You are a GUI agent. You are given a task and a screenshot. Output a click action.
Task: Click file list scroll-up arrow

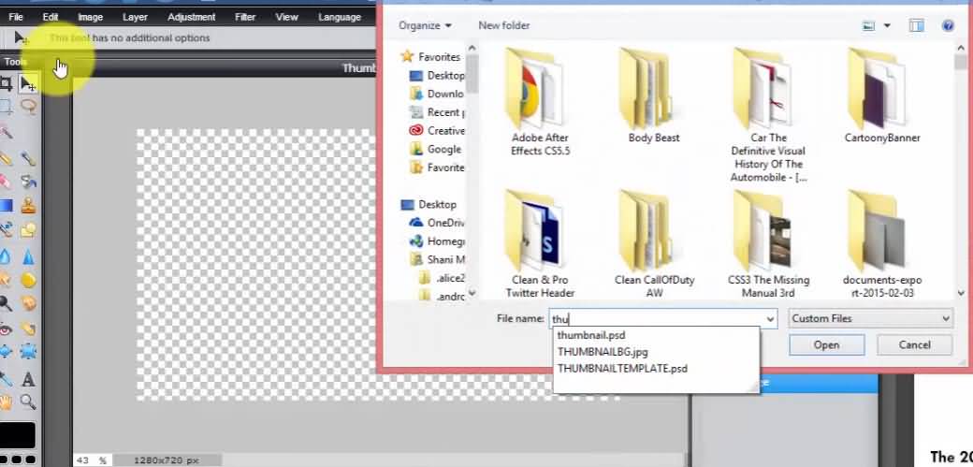[x=963, y=48]
